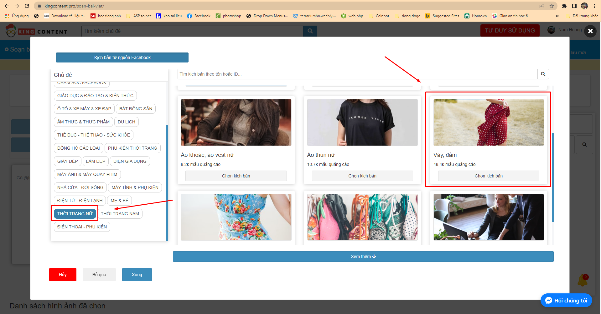Select the THỜI TRANG NỮ topic

pos(75,214)
